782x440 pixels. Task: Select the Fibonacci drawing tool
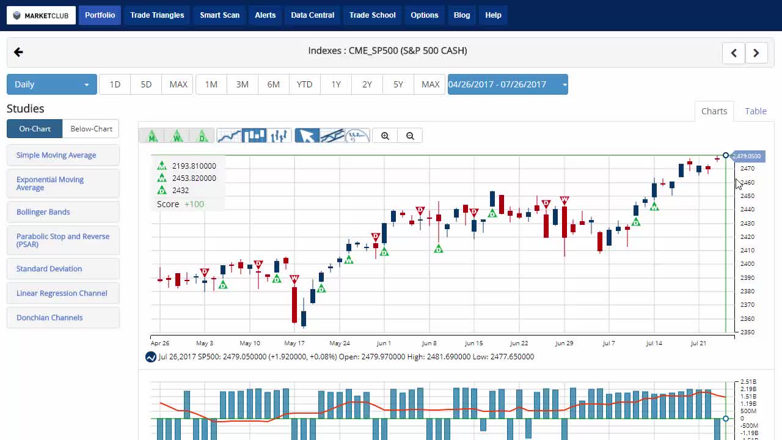[x=357, y=136]
